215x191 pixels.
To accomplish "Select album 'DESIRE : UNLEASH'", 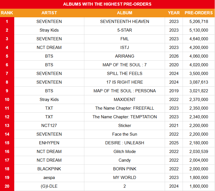I will (125, 143).
